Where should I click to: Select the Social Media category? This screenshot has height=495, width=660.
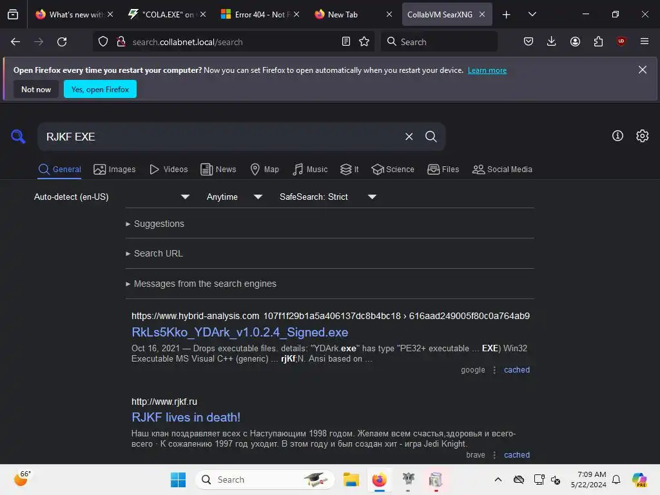502,170
